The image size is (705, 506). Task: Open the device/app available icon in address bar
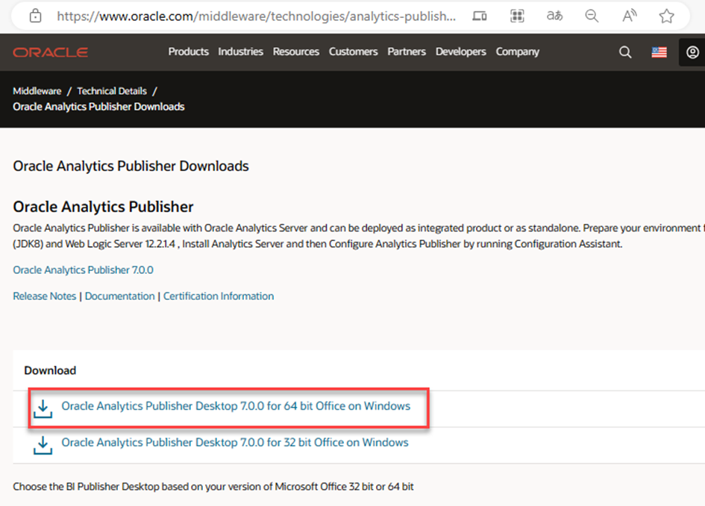479,16
